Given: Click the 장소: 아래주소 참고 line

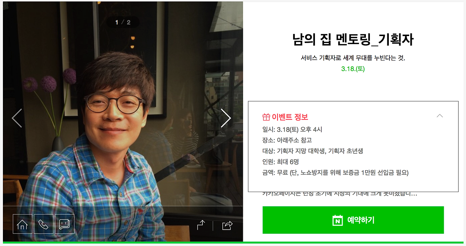Looking at the screenshot, I should point(287,140).
